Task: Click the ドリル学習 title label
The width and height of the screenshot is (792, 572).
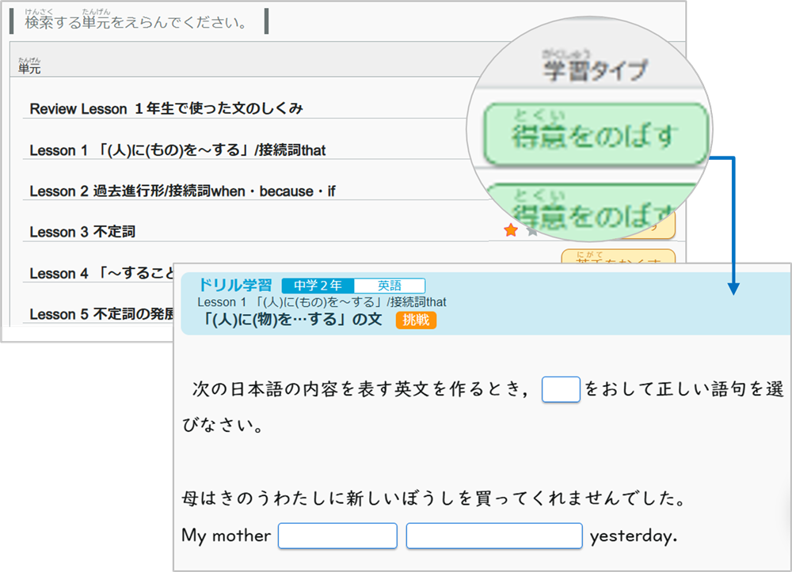Action: (x=234, y=285)
